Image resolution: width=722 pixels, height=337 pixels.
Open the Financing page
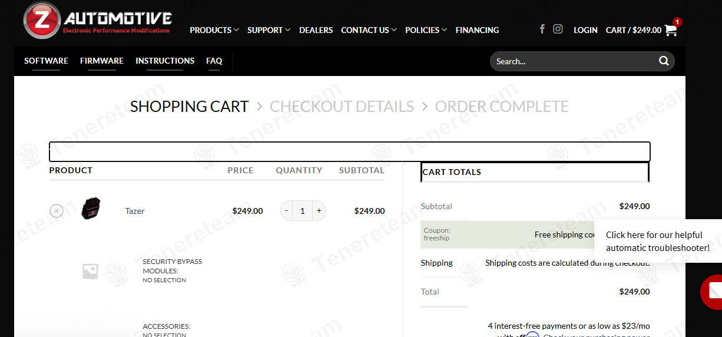click(477, 30)
